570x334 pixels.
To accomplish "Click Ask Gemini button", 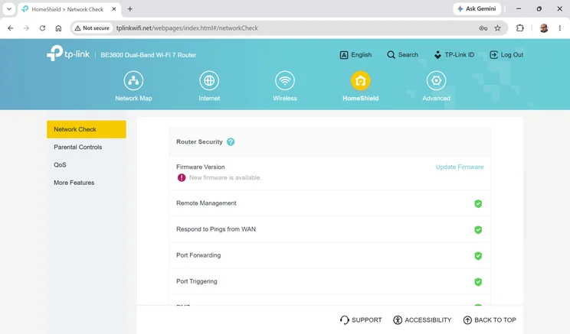I will pos(477,8).
